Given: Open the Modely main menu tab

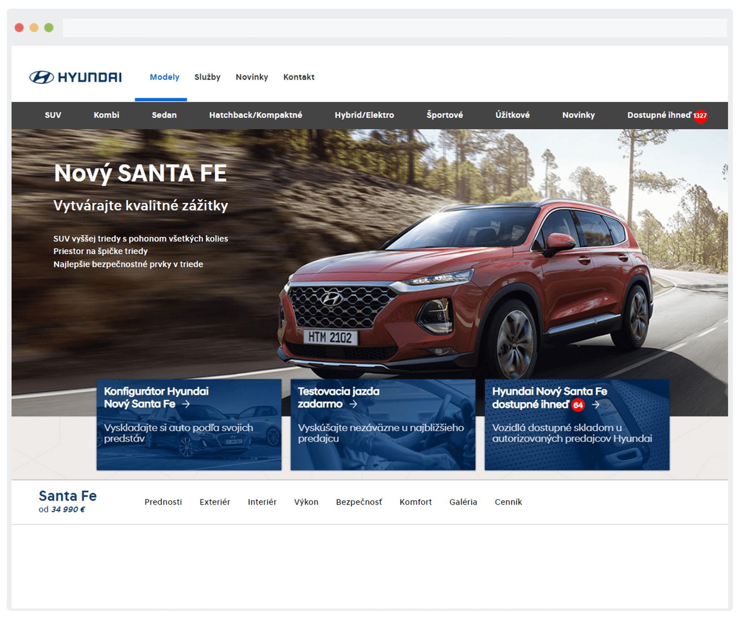Looking at the screenshot, I should [164, 77].
